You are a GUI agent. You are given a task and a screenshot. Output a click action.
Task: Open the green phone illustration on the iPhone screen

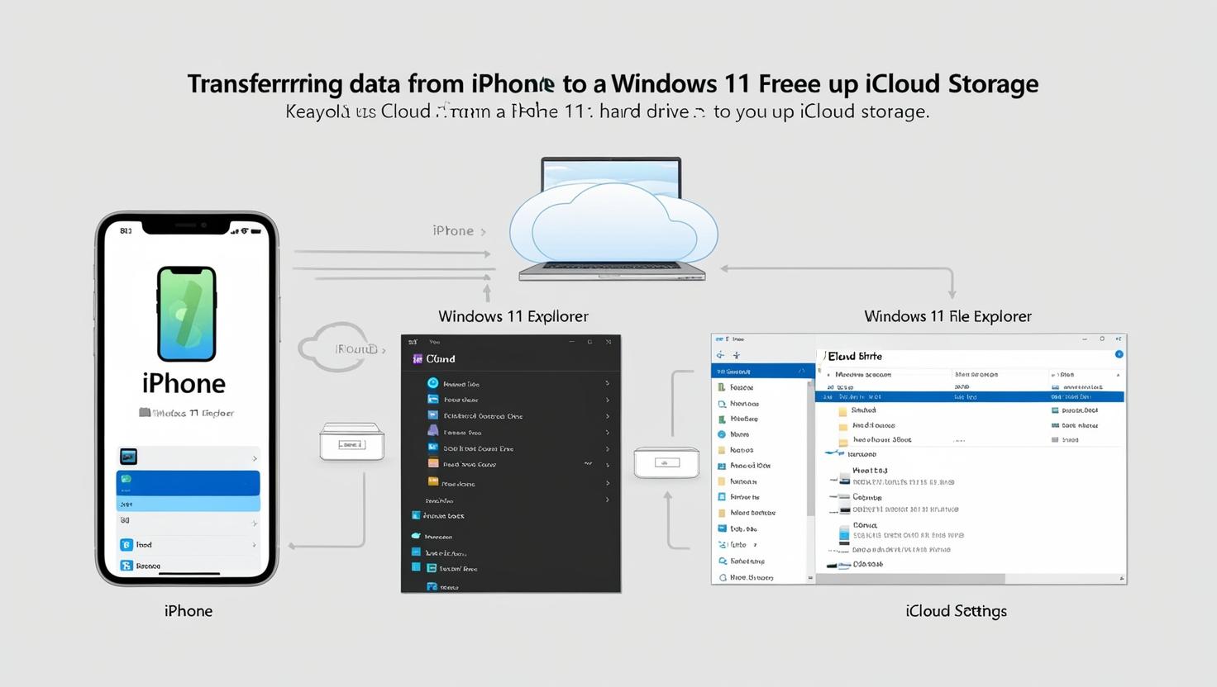(x=187, y=314)
